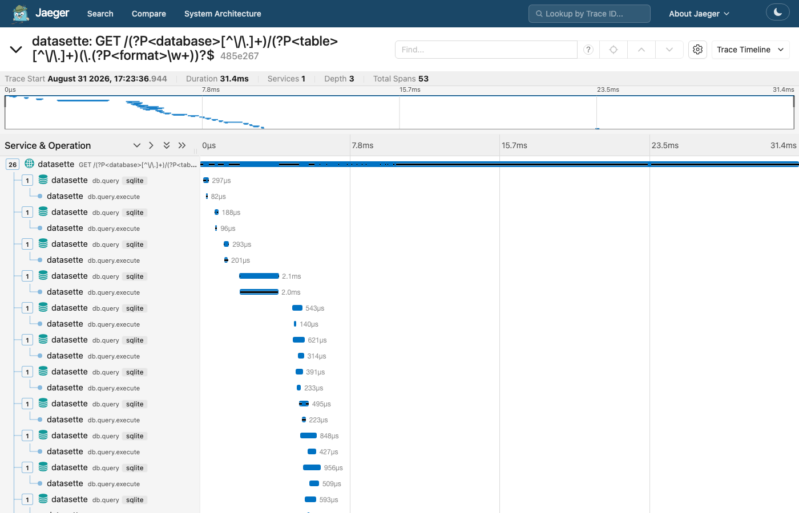Viewport: 799px width, 513px height.
Task: Click trace ID 485e267 text
Action: pos(240,56)
